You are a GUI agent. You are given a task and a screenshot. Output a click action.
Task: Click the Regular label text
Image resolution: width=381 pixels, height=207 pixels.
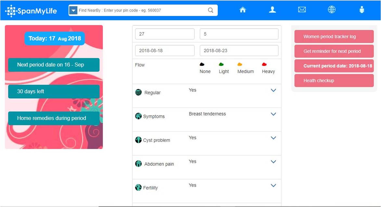point(152,92)
